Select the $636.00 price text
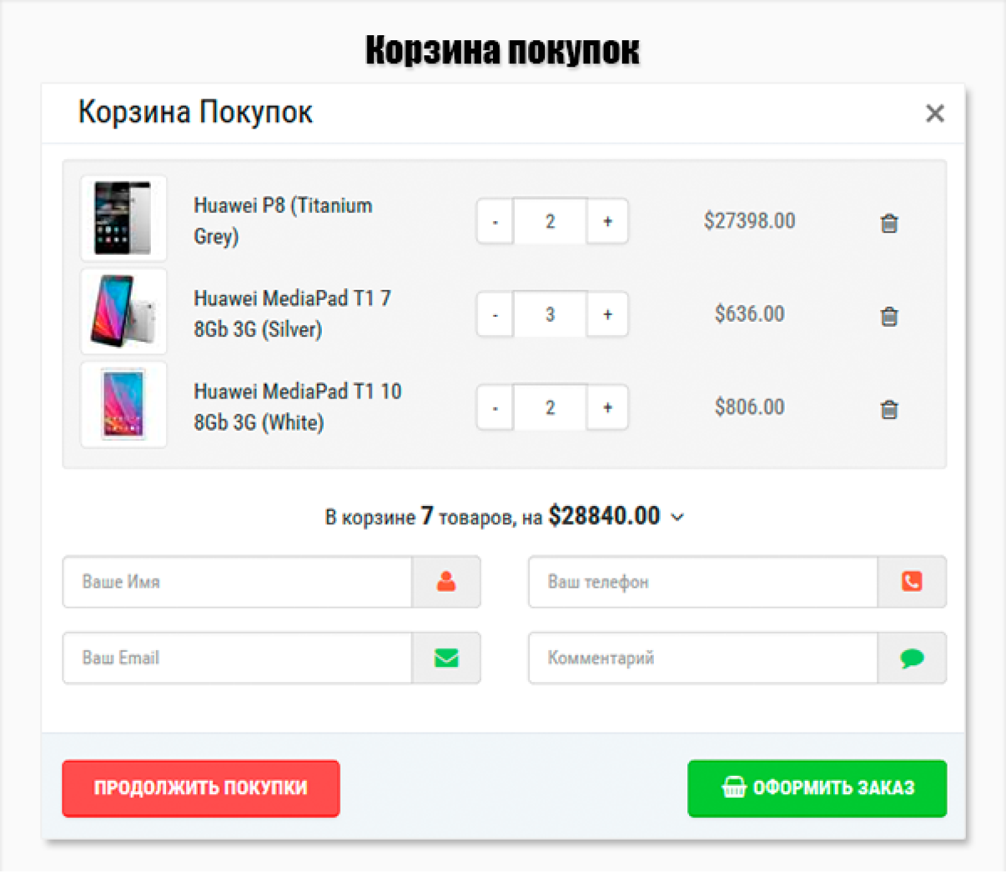The width and height of the screenshot is (1006, 872). pyautogui.click(x=749, y=314)
